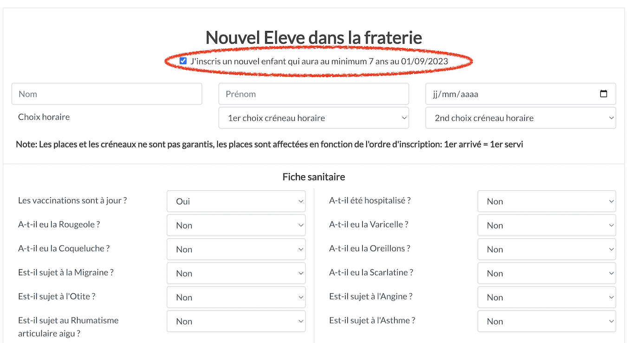The image size is (632, 343).
Task: Select the Rougeole dropdown
Action: (236, 226)
